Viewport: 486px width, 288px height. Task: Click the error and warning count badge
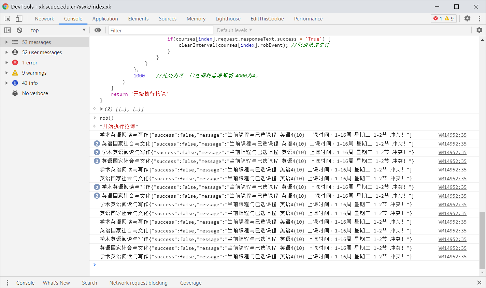(x=444, y=18)
